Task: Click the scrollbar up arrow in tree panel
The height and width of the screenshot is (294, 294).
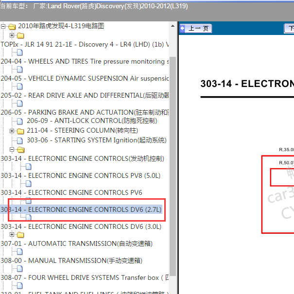Action: pyautogui.click(x=173, y=26)
